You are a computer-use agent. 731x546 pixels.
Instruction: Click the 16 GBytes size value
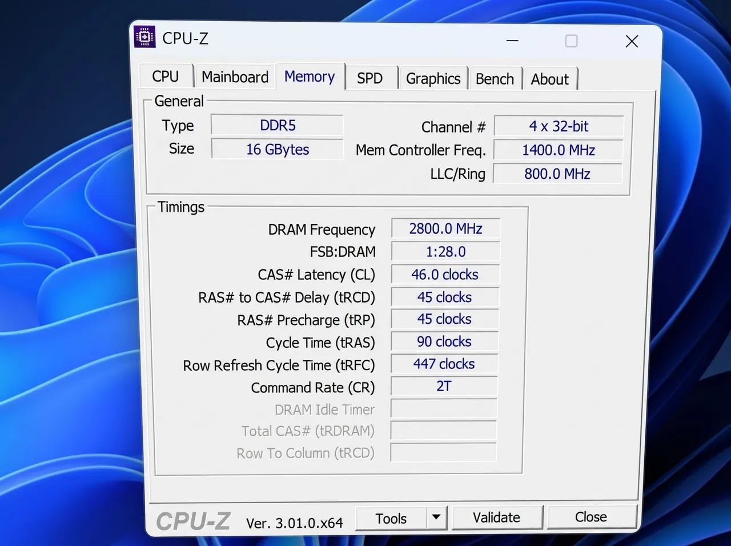click(x=278, y=149)
